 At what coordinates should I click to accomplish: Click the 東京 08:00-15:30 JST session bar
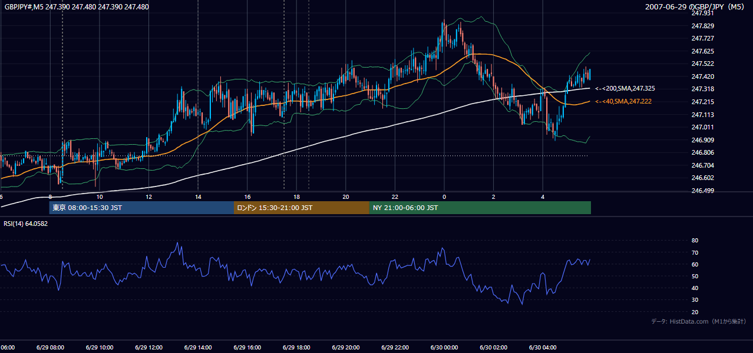pyautogui.click(x=141, y=208)
